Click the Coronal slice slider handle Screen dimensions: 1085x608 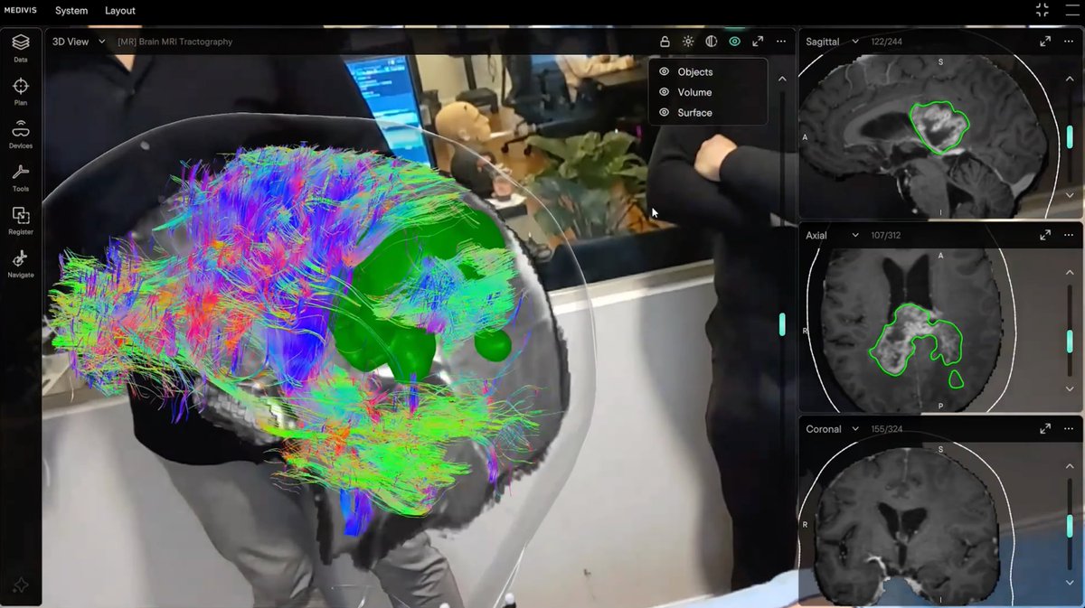pos(1071,525)
